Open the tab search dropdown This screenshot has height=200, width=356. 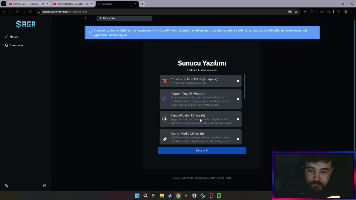(4, 4)
